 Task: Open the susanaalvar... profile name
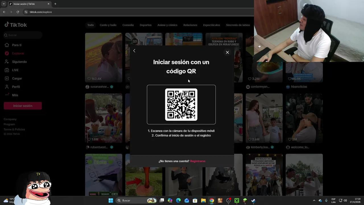[x=100, y=87]
